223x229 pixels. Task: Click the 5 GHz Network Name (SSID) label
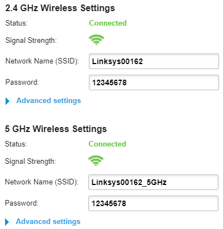(41, 182)
